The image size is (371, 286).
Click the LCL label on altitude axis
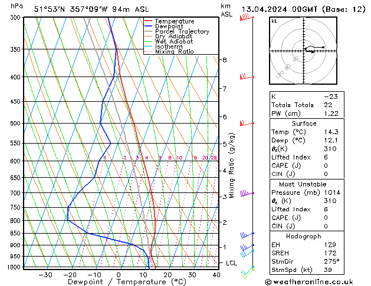231,263
